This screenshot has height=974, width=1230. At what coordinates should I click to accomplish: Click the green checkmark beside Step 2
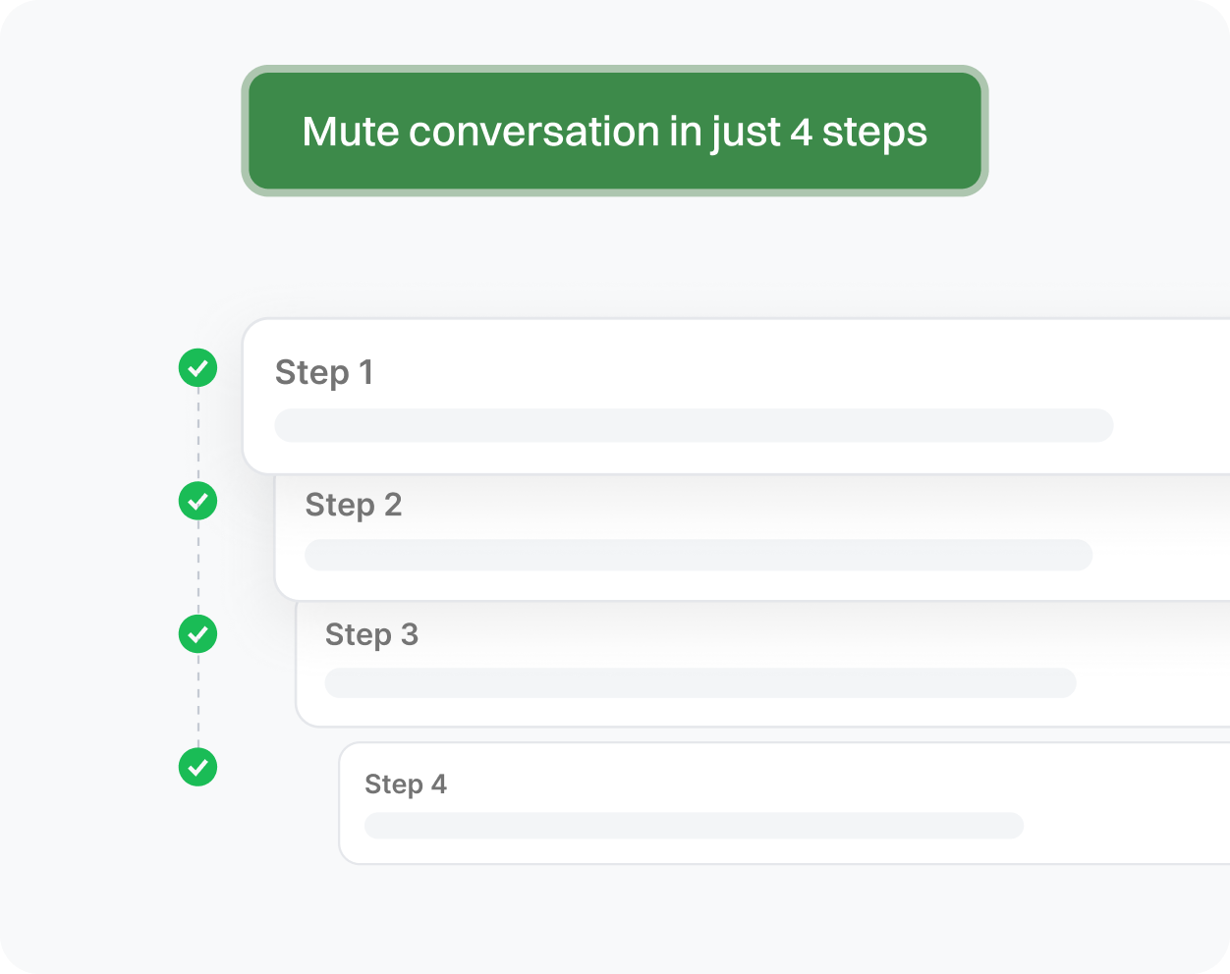[197, 501]
